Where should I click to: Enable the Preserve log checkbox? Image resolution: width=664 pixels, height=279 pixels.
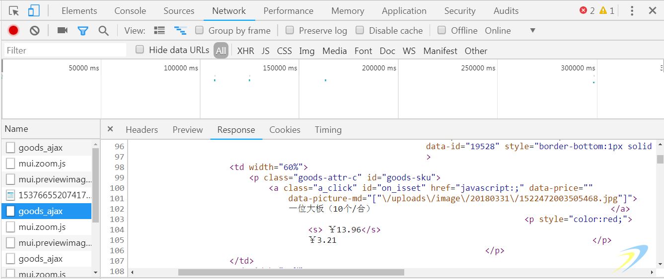click(290, 30)
